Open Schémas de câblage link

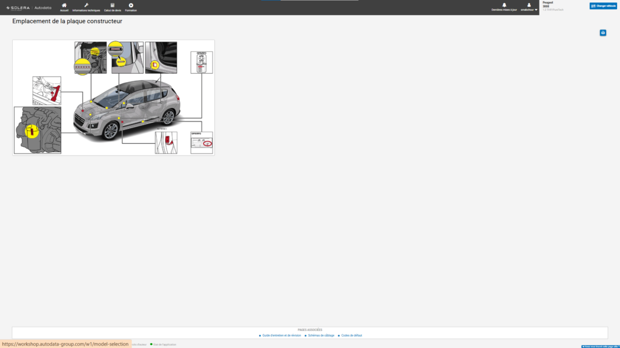point(321,335)
